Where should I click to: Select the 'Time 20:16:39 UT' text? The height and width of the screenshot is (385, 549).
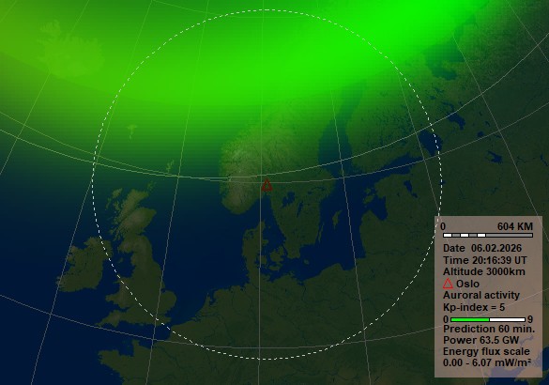click(484, 260)
